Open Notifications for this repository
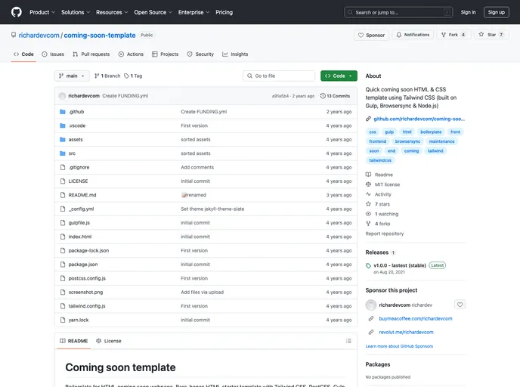This screenshot has width=520, height=387. pyautogui.click(x=412, y=35)
